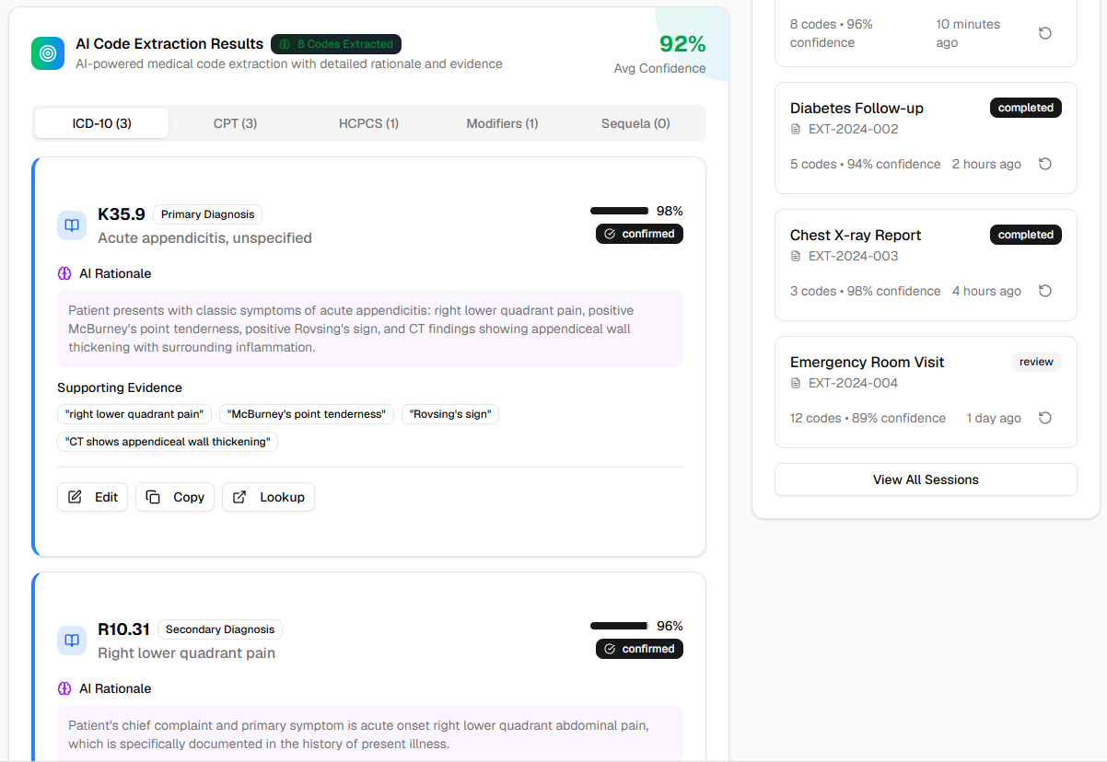Click the 98% confidence bar for K35.9
1107x762 pixels.
point(620,211)
